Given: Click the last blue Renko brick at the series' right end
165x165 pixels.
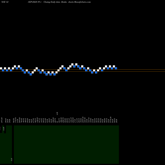Looking at the screenshot, I should pyautogui.click(x=116, y=68).
